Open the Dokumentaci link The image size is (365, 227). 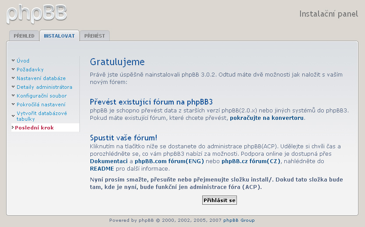[109, 161]
